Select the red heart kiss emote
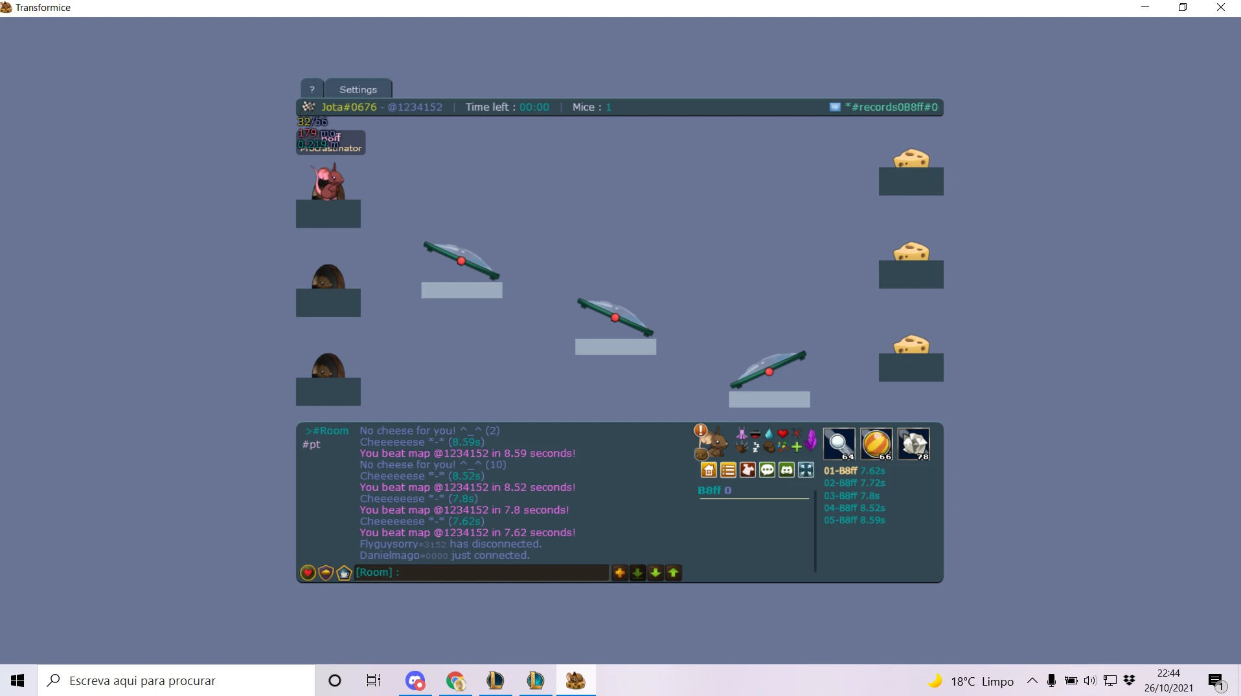 pos(782,434)
